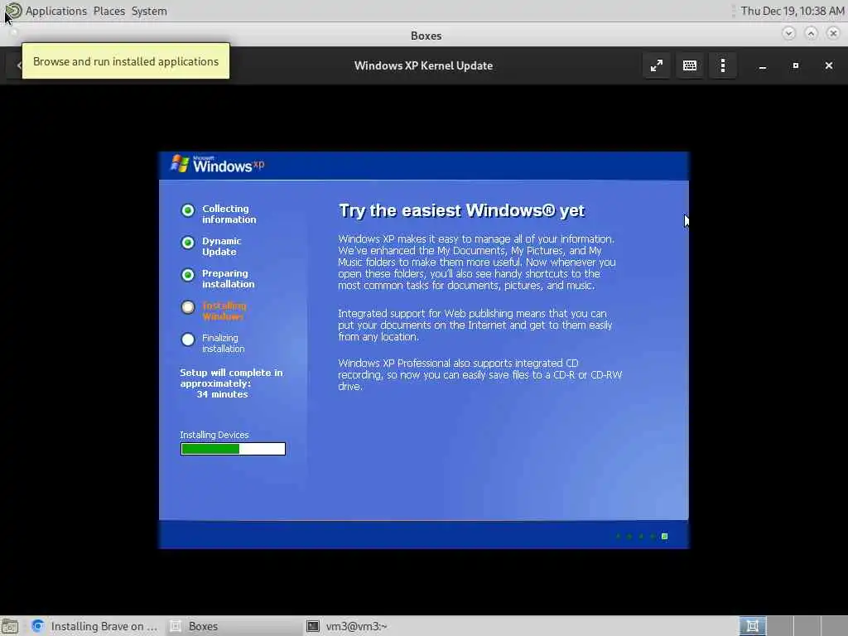Select the Collecting information step indicator
This screenshot has height=636, width=848.
click(188, 210)
